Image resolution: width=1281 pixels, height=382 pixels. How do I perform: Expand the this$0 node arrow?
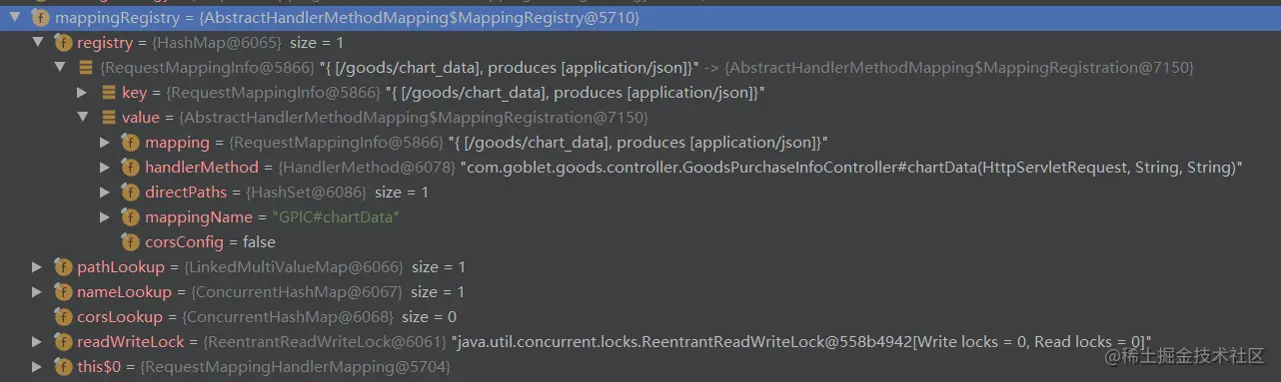pyautogui.click(x=37, y=366)
